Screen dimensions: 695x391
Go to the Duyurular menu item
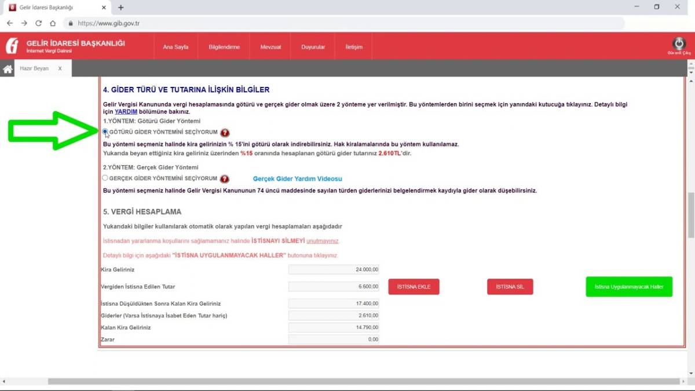pyautogui.click(x=313, y=47)
